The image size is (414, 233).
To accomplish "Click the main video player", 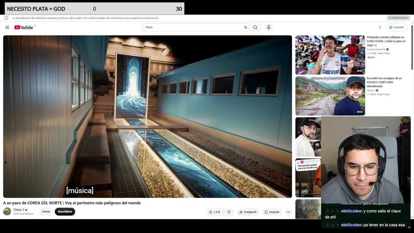I will point(147,116).
